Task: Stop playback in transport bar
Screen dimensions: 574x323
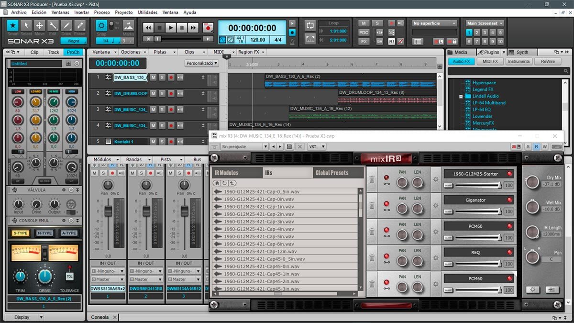Action: [160, 28]
